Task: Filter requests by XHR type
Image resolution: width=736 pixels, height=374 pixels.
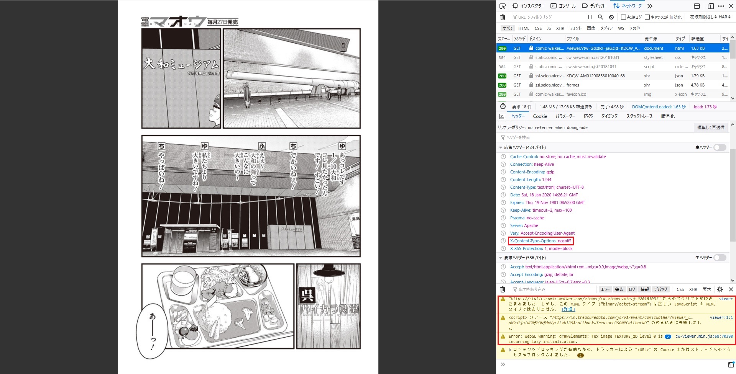Action: coord(560,28)
